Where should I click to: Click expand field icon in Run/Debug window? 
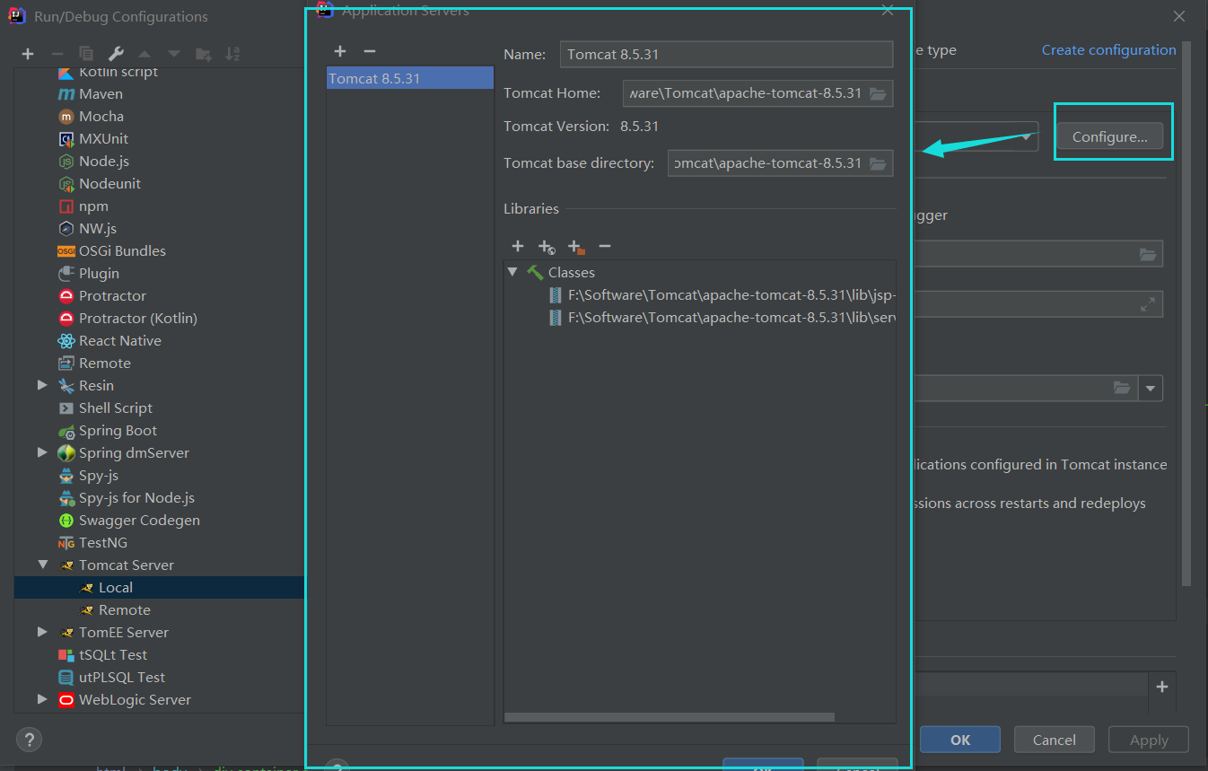tap(1148, 304)
